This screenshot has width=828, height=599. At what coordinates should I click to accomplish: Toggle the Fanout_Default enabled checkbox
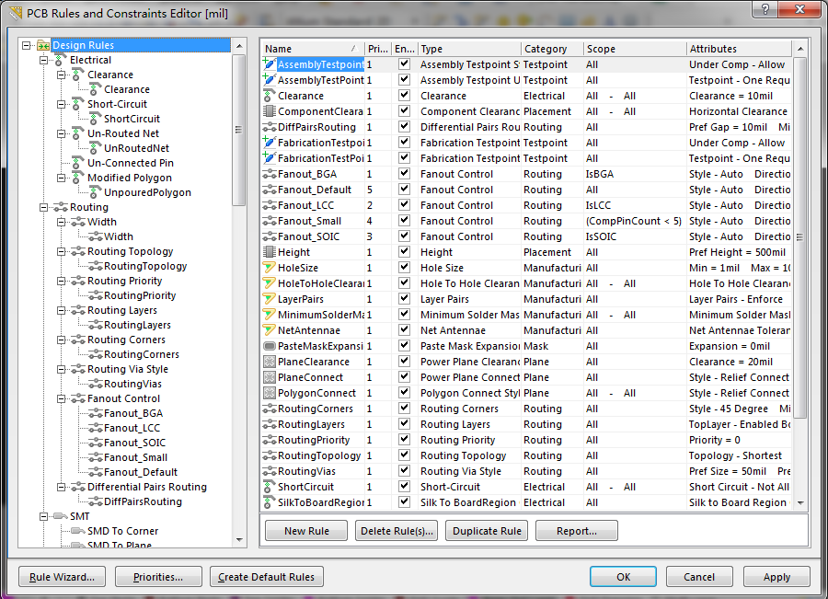tap(404, 190)
